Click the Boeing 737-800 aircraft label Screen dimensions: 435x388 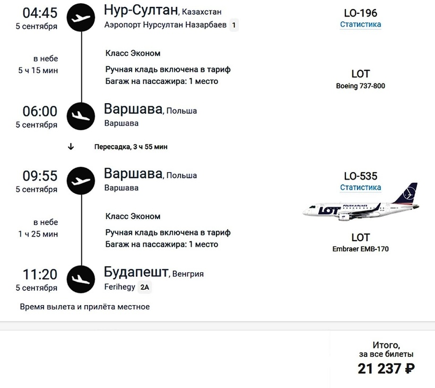pyautogui.click(x=361, y=86)
